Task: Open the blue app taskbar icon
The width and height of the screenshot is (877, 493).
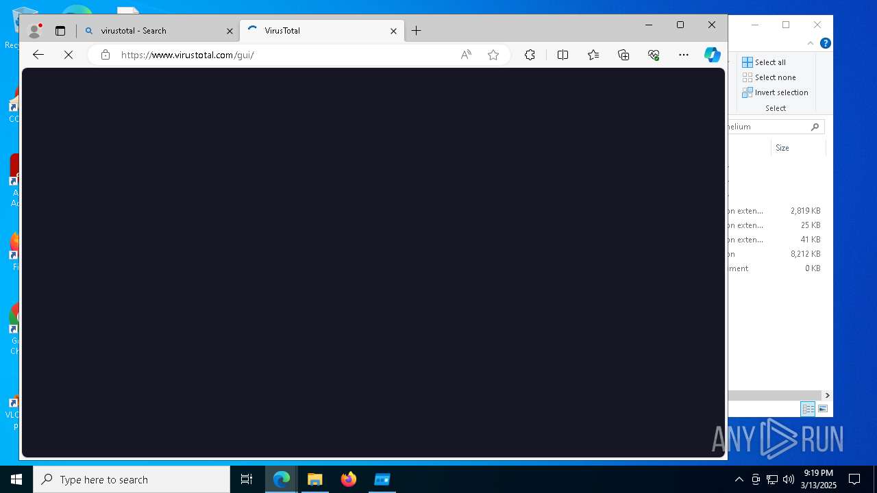Action: 382,479
